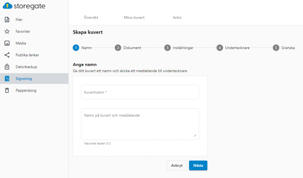Image resolution: width=303 pixels, height=178 pixels.
Task: Click the Namn step label
Action: point(86,48)
